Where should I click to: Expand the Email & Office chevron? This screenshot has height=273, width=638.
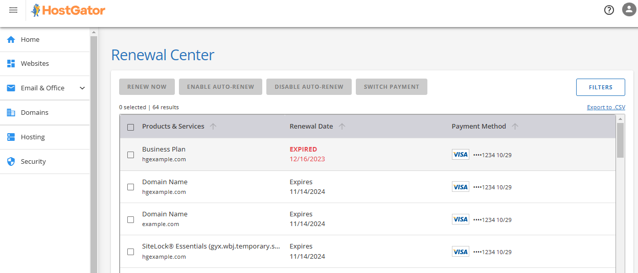point(82,88)
